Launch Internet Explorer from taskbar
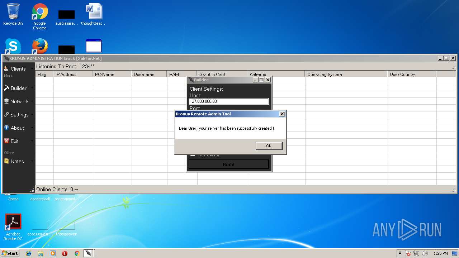This screenshot has width=459, height=258. [x=29, y=253]
